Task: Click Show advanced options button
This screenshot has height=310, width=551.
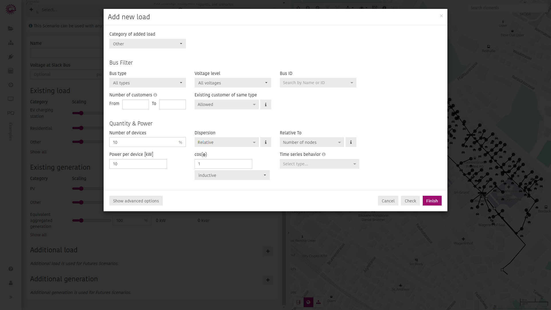Action: (x=136, y=201)
